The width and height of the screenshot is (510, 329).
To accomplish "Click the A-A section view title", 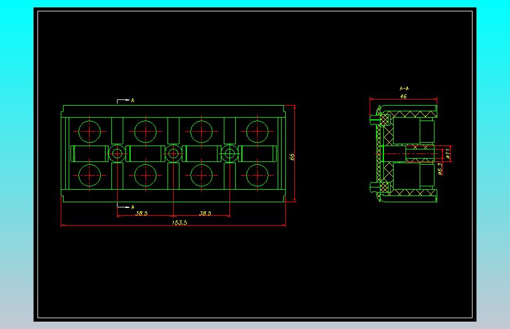I will point(404,88).
